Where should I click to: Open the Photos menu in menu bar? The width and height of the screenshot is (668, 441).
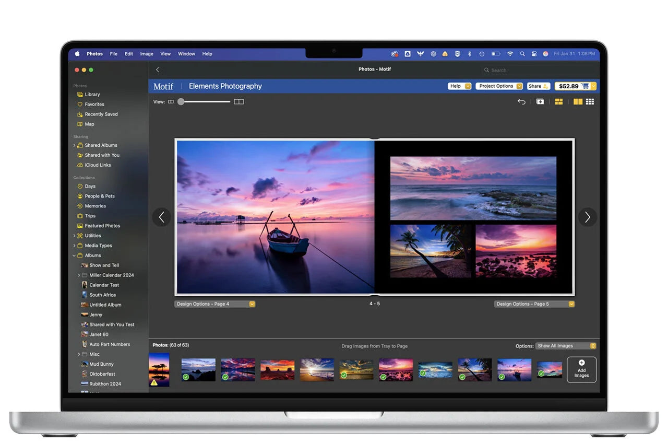(x=94, y=54)
